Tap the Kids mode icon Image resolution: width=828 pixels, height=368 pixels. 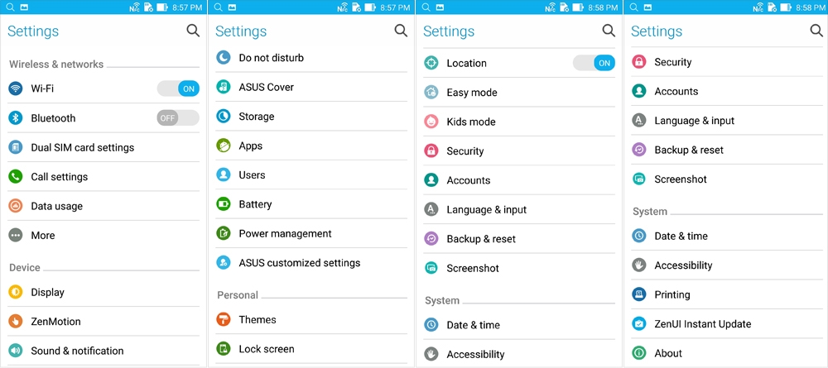click(x=431, y=122)
